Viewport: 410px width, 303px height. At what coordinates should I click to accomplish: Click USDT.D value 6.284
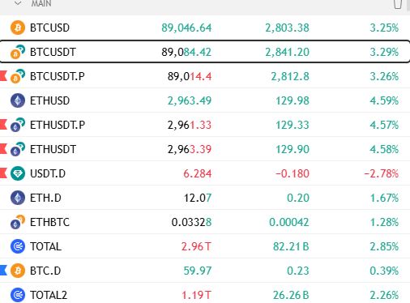point(198,173)
